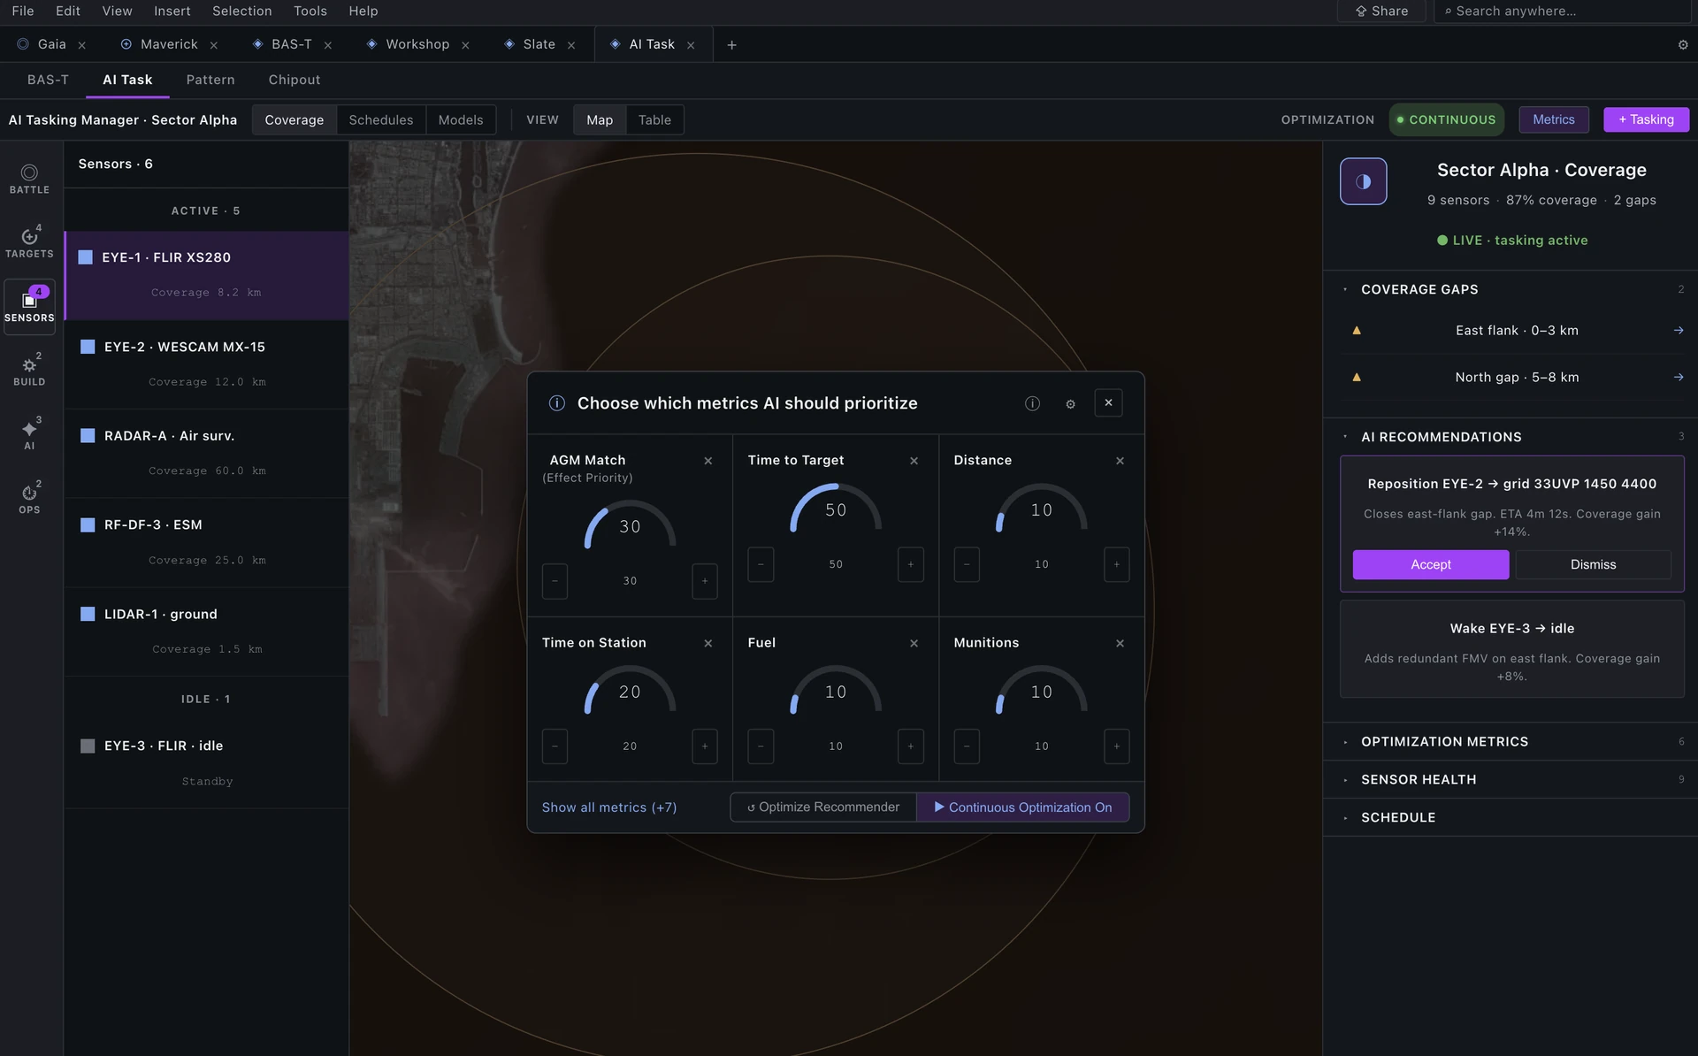The image size is (1698, 1056).
Task: Adjust the Time to Target dial
Action: pos(836,508)
